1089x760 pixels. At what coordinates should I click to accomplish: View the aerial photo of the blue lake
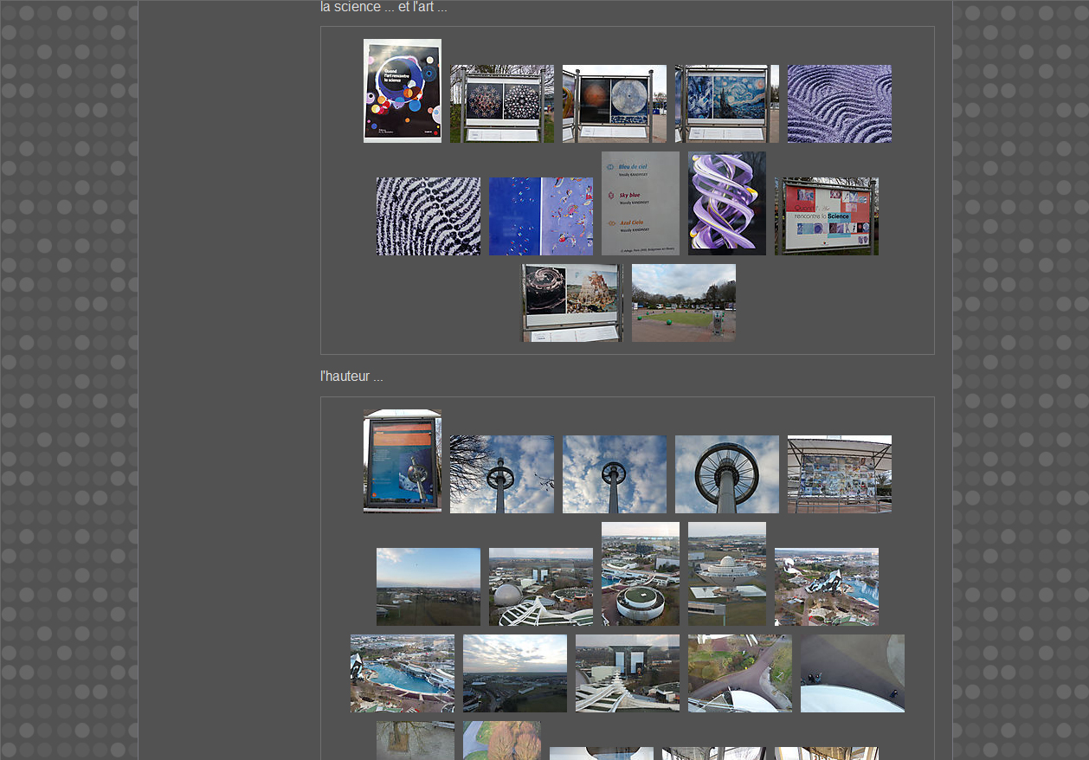(x=402, y=673)
